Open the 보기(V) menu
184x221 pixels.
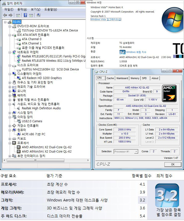36,9
